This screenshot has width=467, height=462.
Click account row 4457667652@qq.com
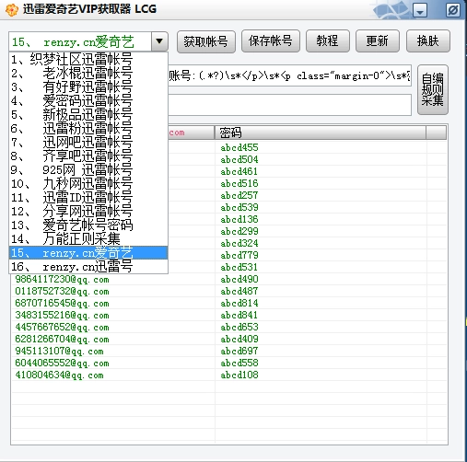coord(62,328)
